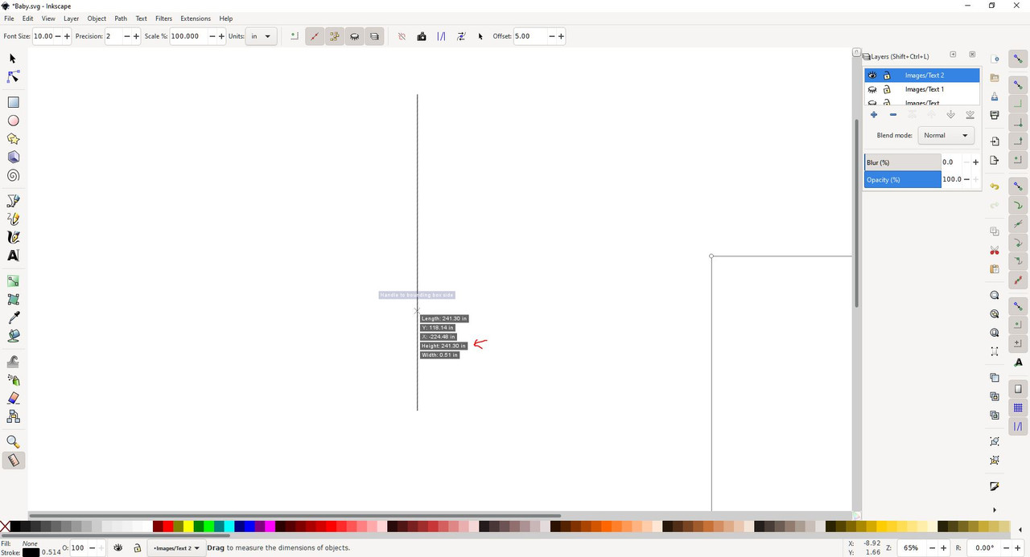The image size is (1030, 557).
Task: Click the Cut scissors icon
Action: [x=995, y=250]
